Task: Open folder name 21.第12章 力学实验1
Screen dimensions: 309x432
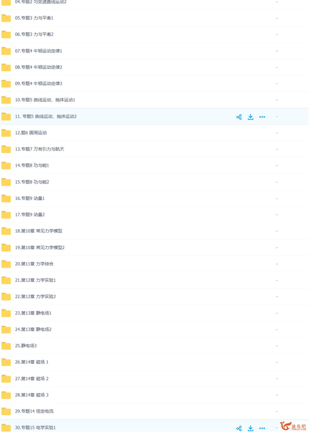Action: (36, 280)
